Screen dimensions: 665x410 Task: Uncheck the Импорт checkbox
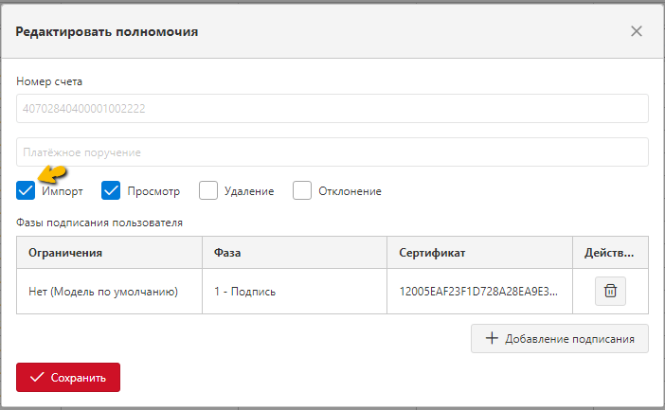click(26, 190)
